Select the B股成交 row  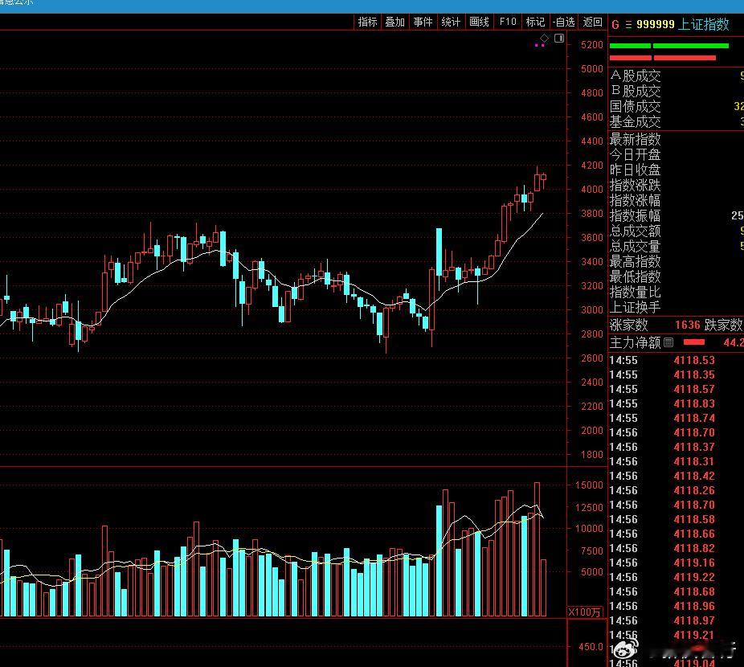[677, 91]
